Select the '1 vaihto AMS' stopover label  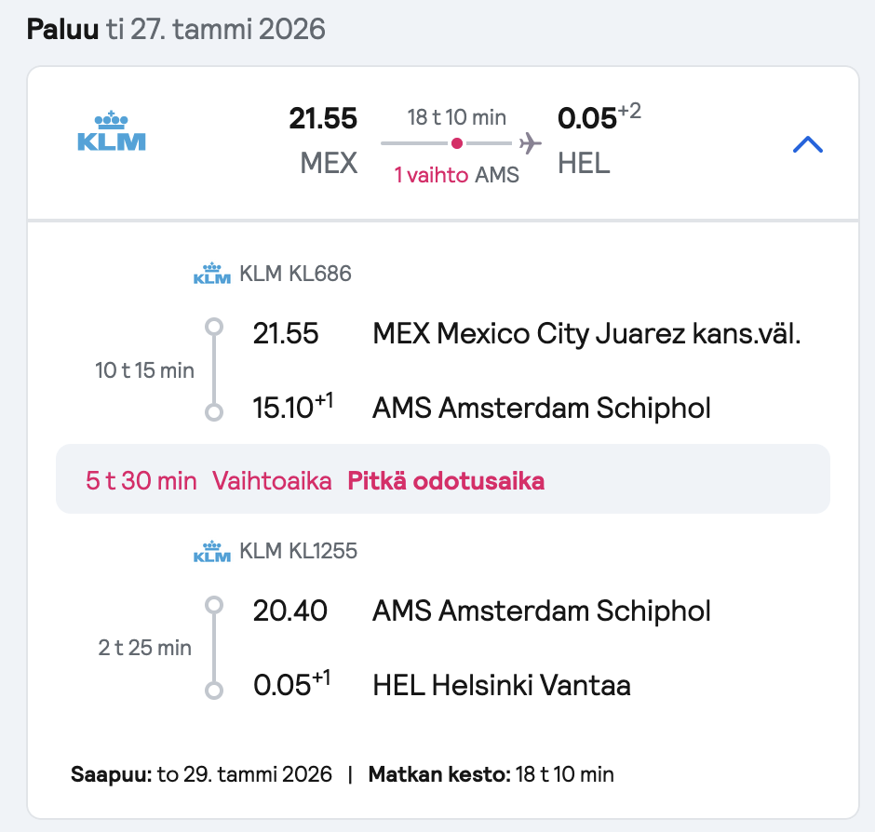click(456, 175)
